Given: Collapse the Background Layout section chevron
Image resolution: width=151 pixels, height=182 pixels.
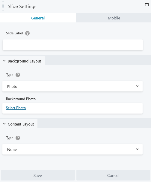Looking at the screenshot, I should [x=4, y=61].
